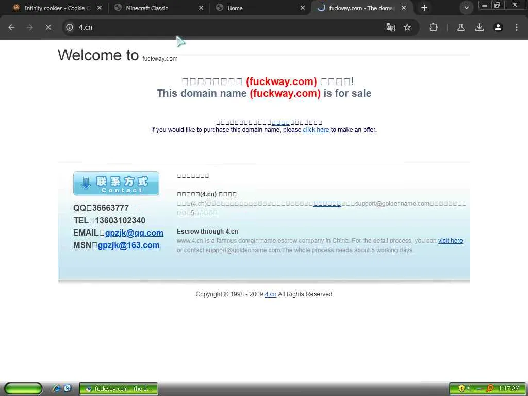Click the 'Escrow through 4.cn' heading
The image size is (528, 396).
point(207,232)
